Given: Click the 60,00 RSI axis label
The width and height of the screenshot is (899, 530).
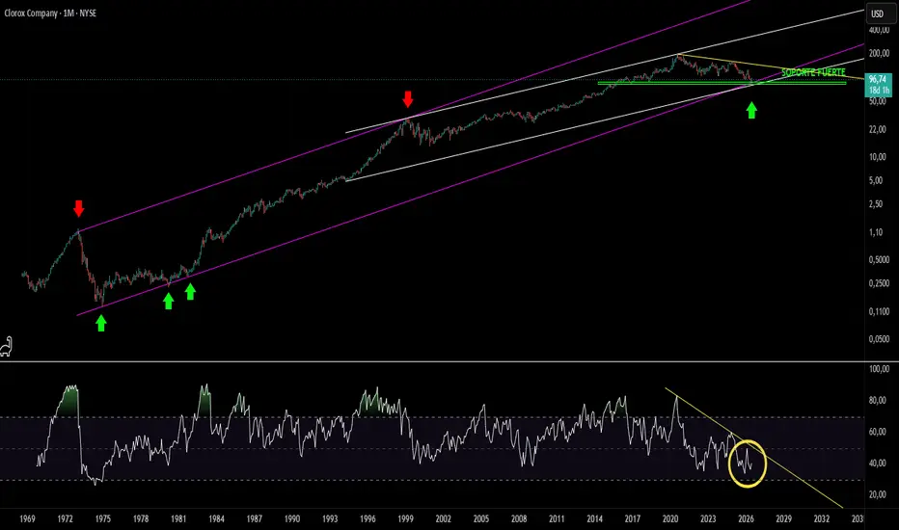Looking at the screenshot, I should pos(877,432).
